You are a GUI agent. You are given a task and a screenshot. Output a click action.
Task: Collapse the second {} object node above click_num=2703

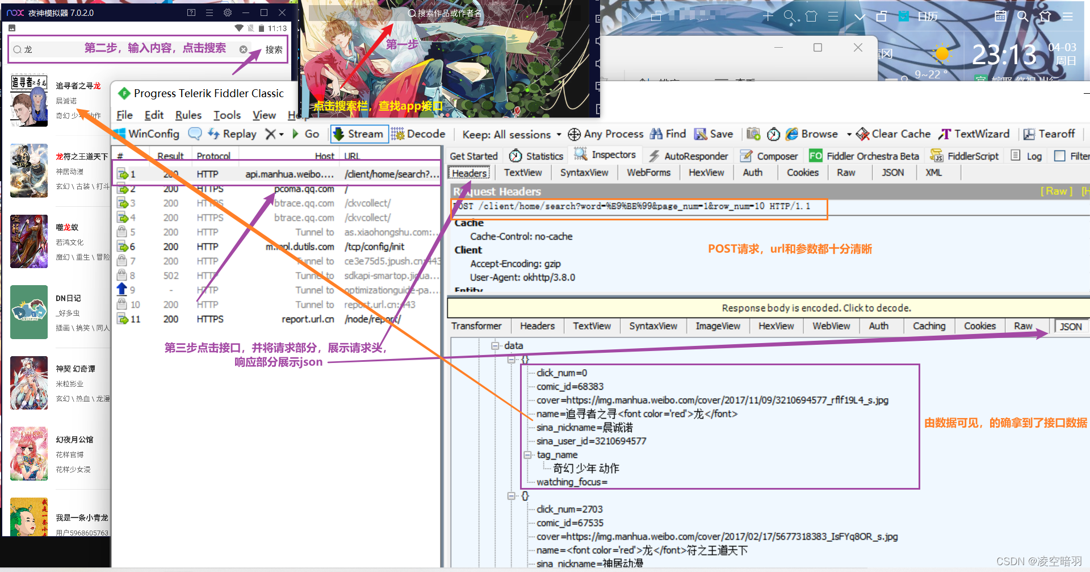(512, 496)
